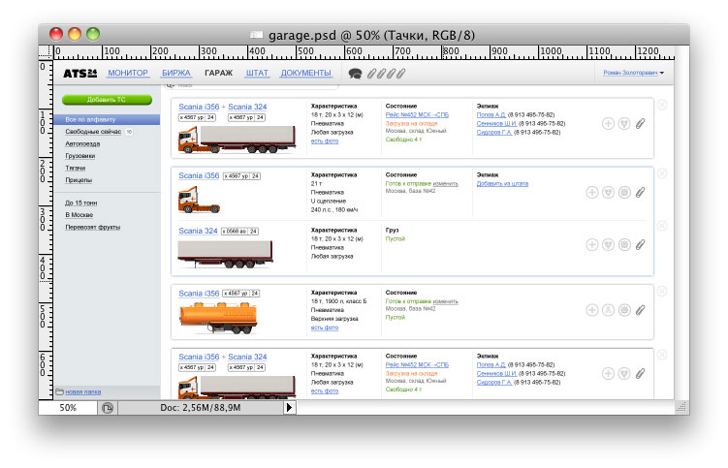
Task: Click heart icon in the Scania 324 trailer row
Action: [608, 245]
